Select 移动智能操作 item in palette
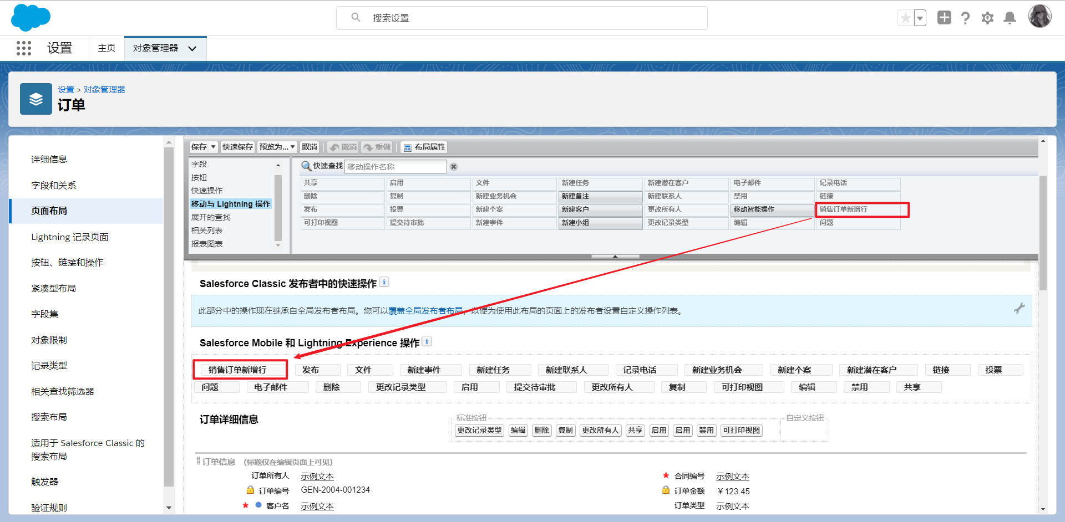 pos(773,209)
